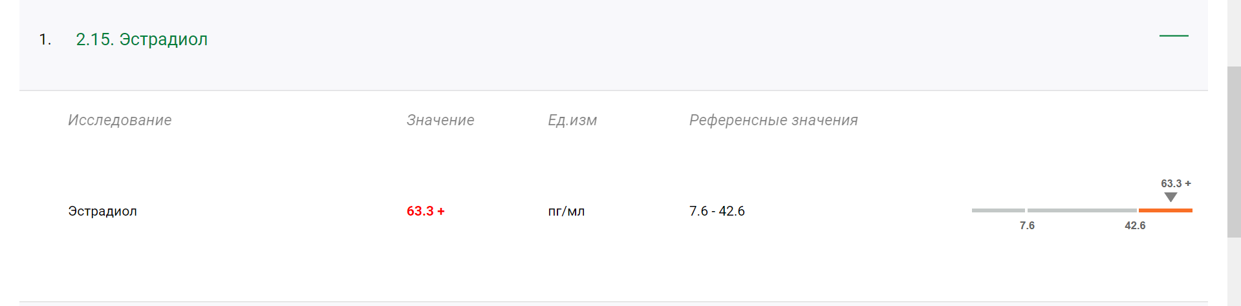The height and width of the screenshot is (306, 1241).
Task: Click the green heading "2.15. Эстрадиол"
Action: pyautogui.click(x=142, y=39)
